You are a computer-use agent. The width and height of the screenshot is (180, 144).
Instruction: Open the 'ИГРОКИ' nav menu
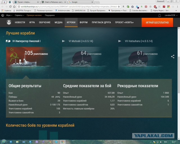click(71, 22)
